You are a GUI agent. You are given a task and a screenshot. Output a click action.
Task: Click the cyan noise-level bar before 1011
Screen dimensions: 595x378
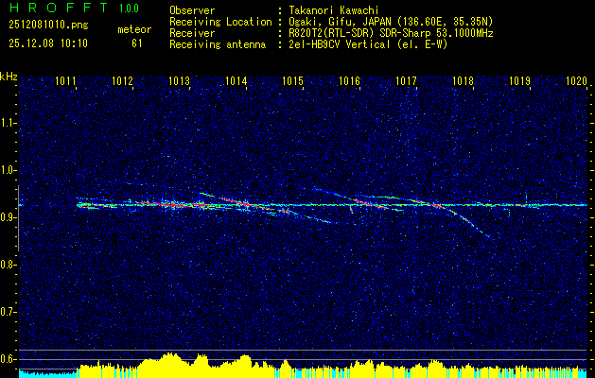[x=47, y=373]
